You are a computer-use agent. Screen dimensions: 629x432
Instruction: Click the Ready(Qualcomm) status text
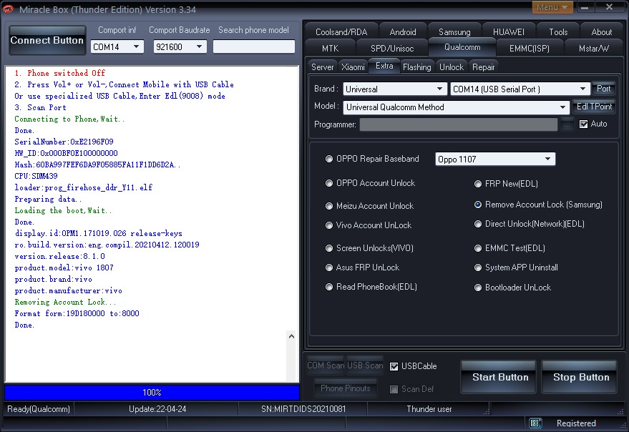pyautogui.click(x=39, y=409)
